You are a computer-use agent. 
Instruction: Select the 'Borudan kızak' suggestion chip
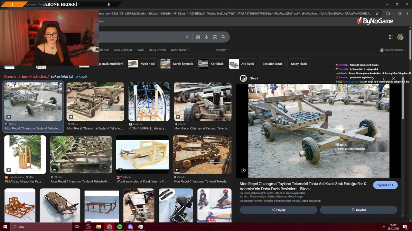point(272,64)
